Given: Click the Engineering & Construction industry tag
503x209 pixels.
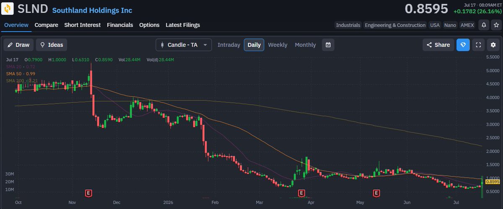Looking at the screenshot, I should pyautogui.click(x=395, y=25).
